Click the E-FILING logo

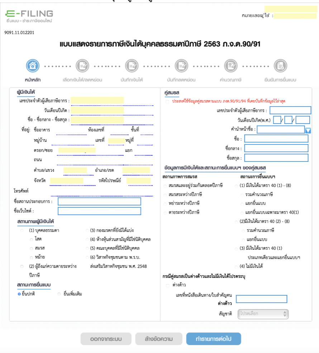click(x=29, y=16)
